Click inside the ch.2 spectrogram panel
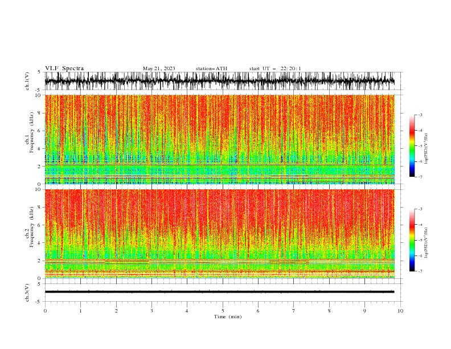The image size is (451, 349). [x=219, y=234]
